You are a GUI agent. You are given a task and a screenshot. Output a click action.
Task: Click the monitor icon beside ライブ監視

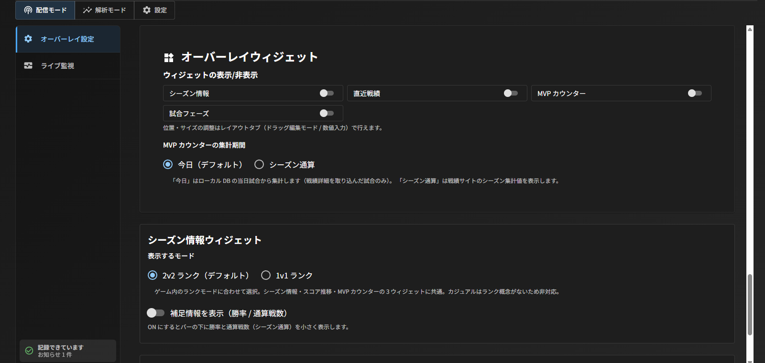click(28, 65)
